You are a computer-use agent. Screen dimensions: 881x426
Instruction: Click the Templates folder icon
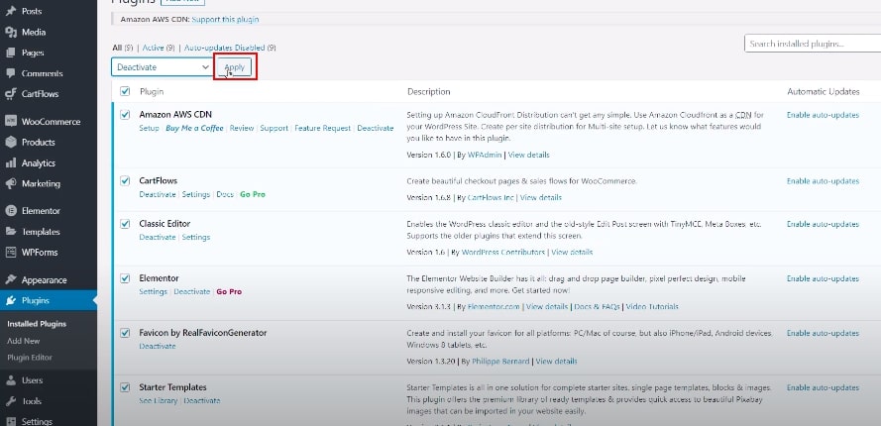pyautogui.click(x=11, y=232)
